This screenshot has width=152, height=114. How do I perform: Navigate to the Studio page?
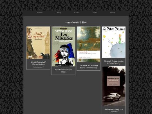click(x=95, y=13)
